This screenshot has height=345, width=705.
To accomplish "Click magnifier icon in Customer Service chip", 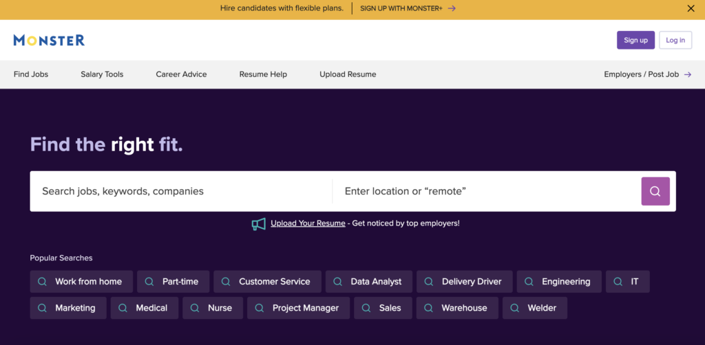I will pyautogui.click(x=226, y=282).
